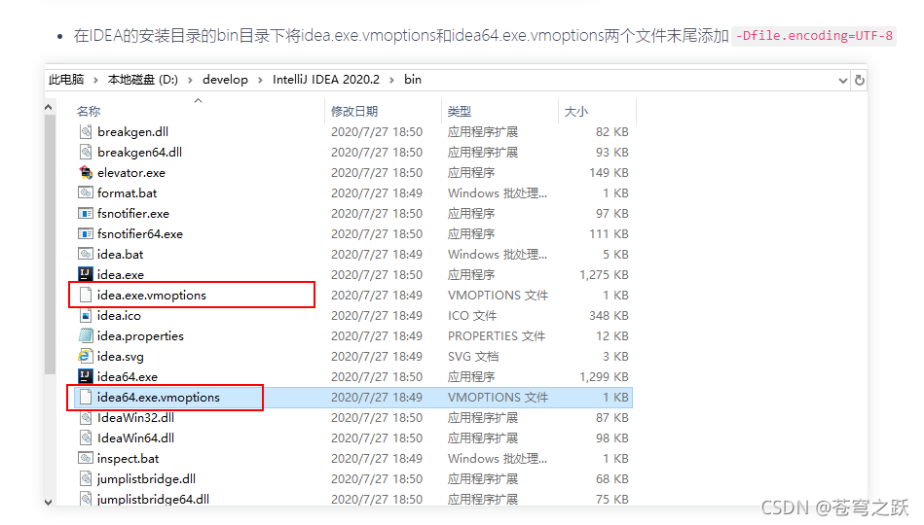The height and width of the screenshot is (525, 924).
Task: Click the IdeaWin64.dll file icon
Action: coord(86,437)
